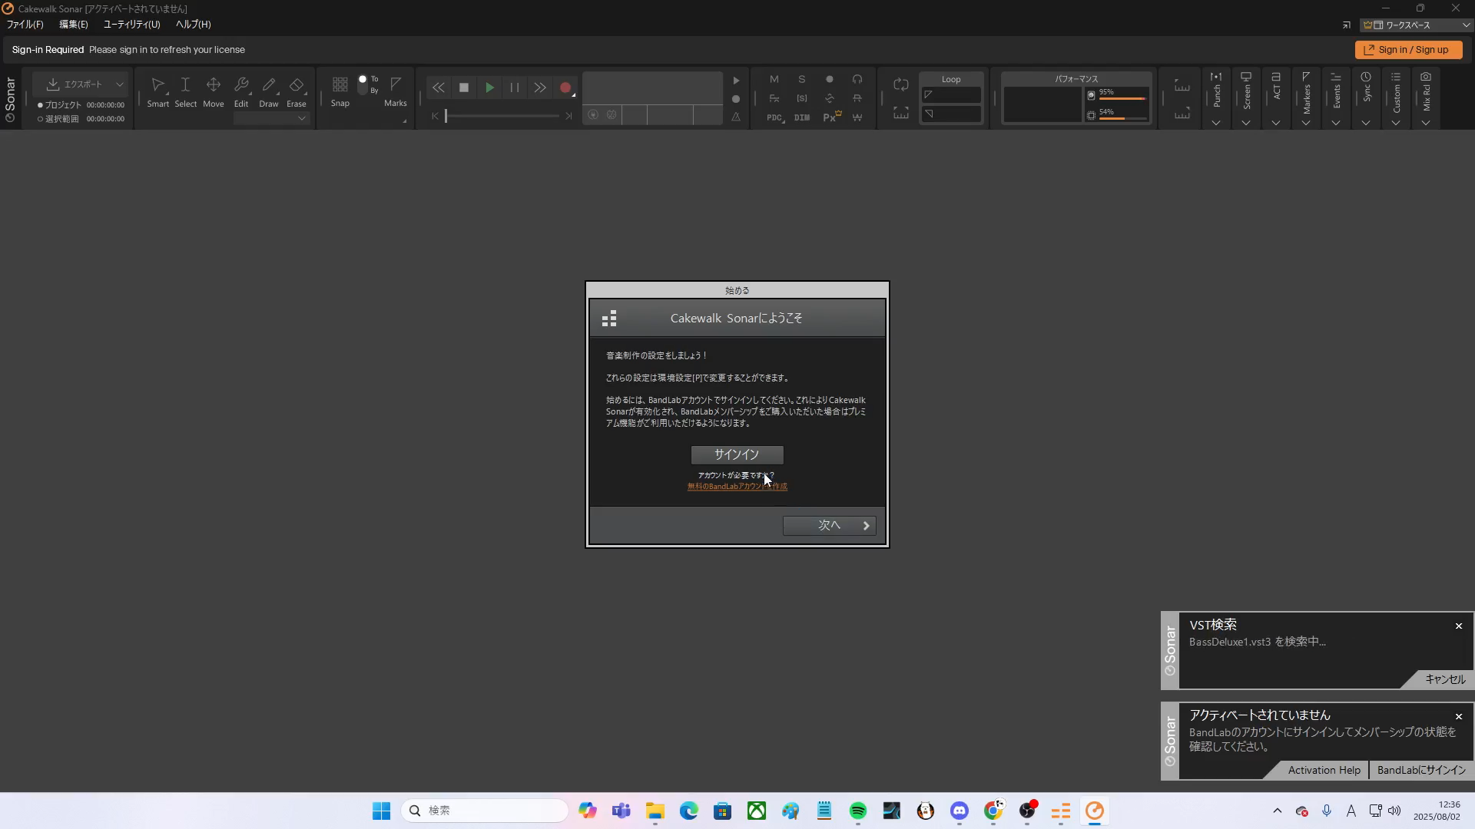Click the Pause transport button
This screenshot has height=829, width=1475.
click(515, 88)
